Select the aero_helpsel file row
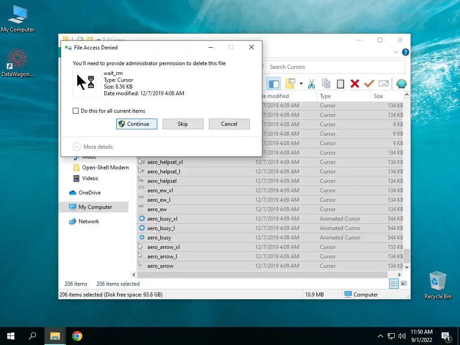Screen dimensions: 460x345 pos(270,181)
